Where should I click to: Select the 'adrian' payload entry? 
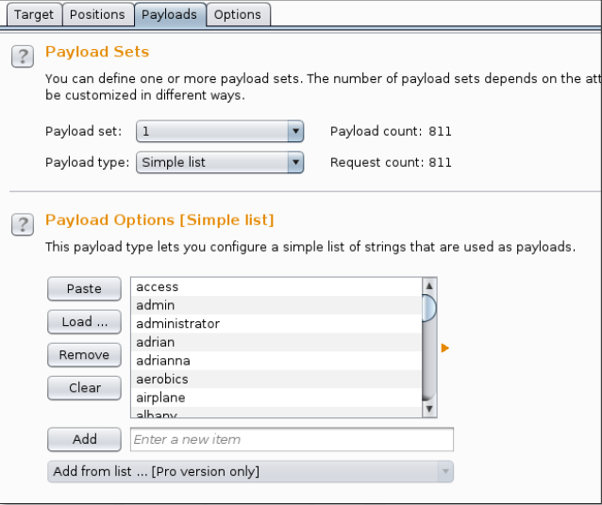tap(276, 342)
